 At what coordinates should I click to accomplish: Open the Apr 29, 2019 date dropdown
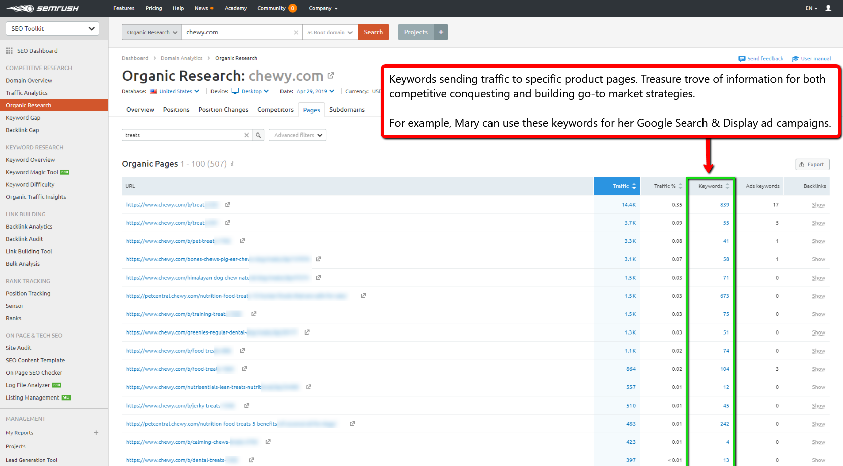[x=315, y=91]
